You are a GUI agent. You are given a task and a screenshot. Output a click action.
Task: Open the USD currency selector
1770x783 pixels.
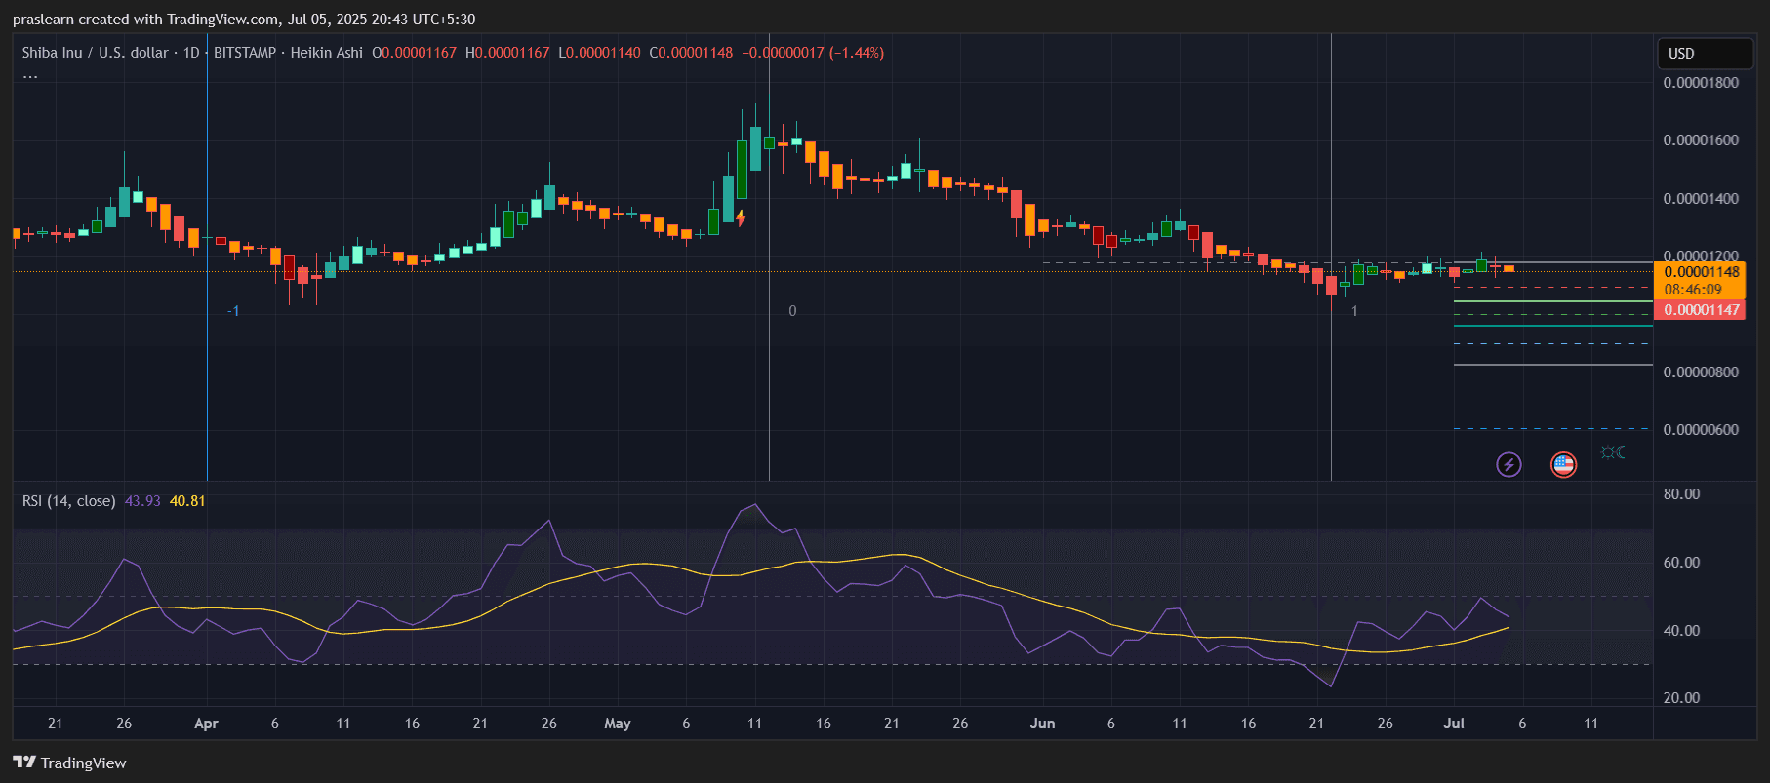coord(1704,54)
